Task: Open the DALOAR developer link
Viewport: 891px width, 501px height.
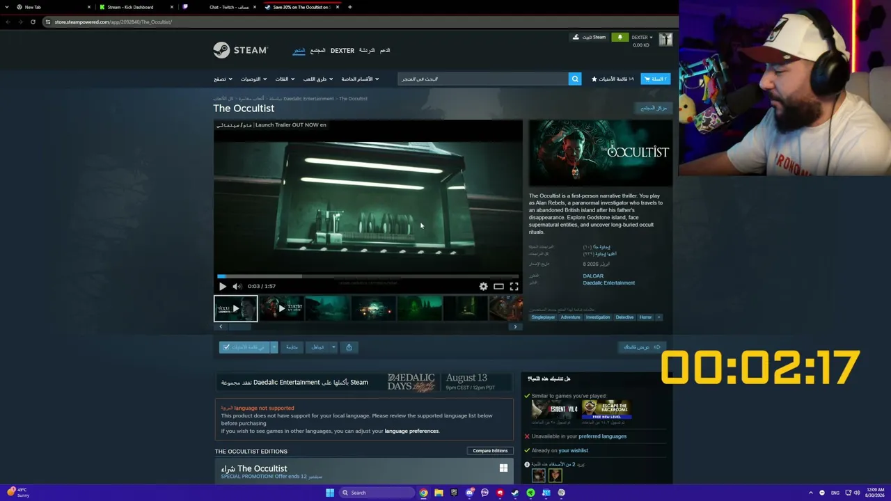Action: pos(593,276)
